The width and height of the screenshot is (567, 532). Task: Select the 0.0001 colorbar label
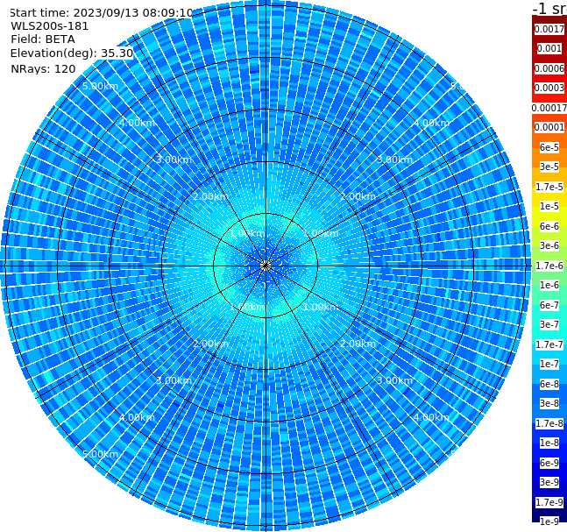click(549, 127)
